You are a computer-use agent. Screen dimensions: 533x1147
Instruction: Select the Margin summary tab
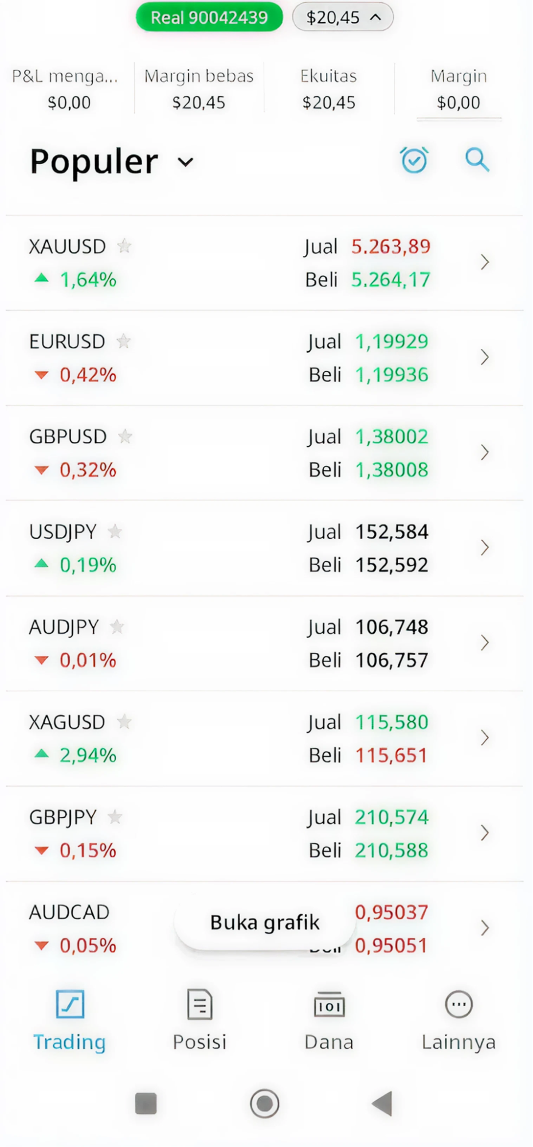(x=458, y=90)
